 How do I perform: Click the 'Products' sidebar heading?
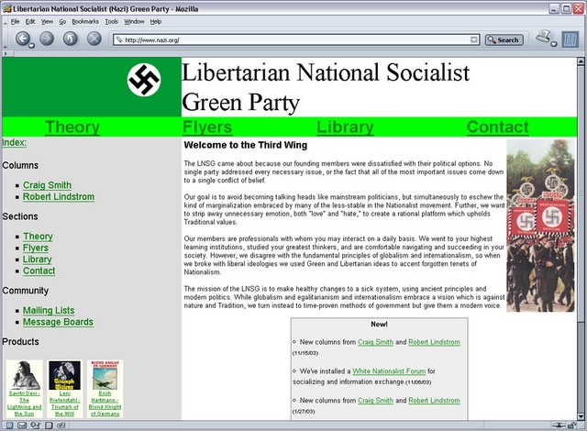[20, 341]
